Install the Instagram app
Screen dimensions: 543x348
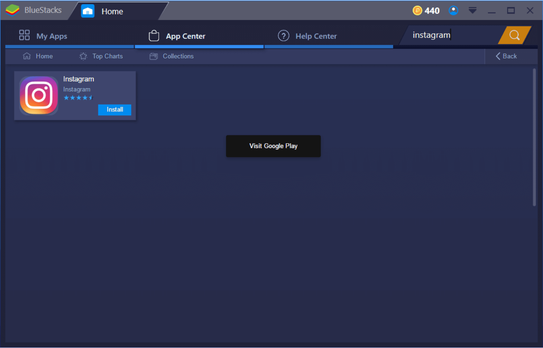click(114, 110)
